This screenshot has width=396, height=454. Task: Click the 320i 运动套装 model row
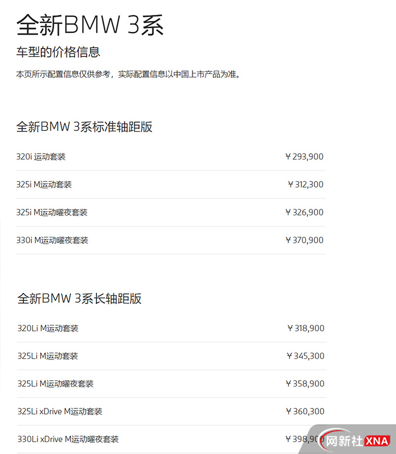[x=41, y=157]
